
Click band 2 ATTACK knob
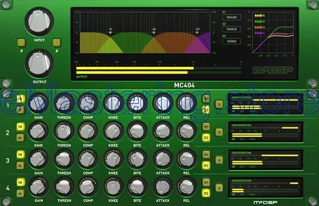163,132
